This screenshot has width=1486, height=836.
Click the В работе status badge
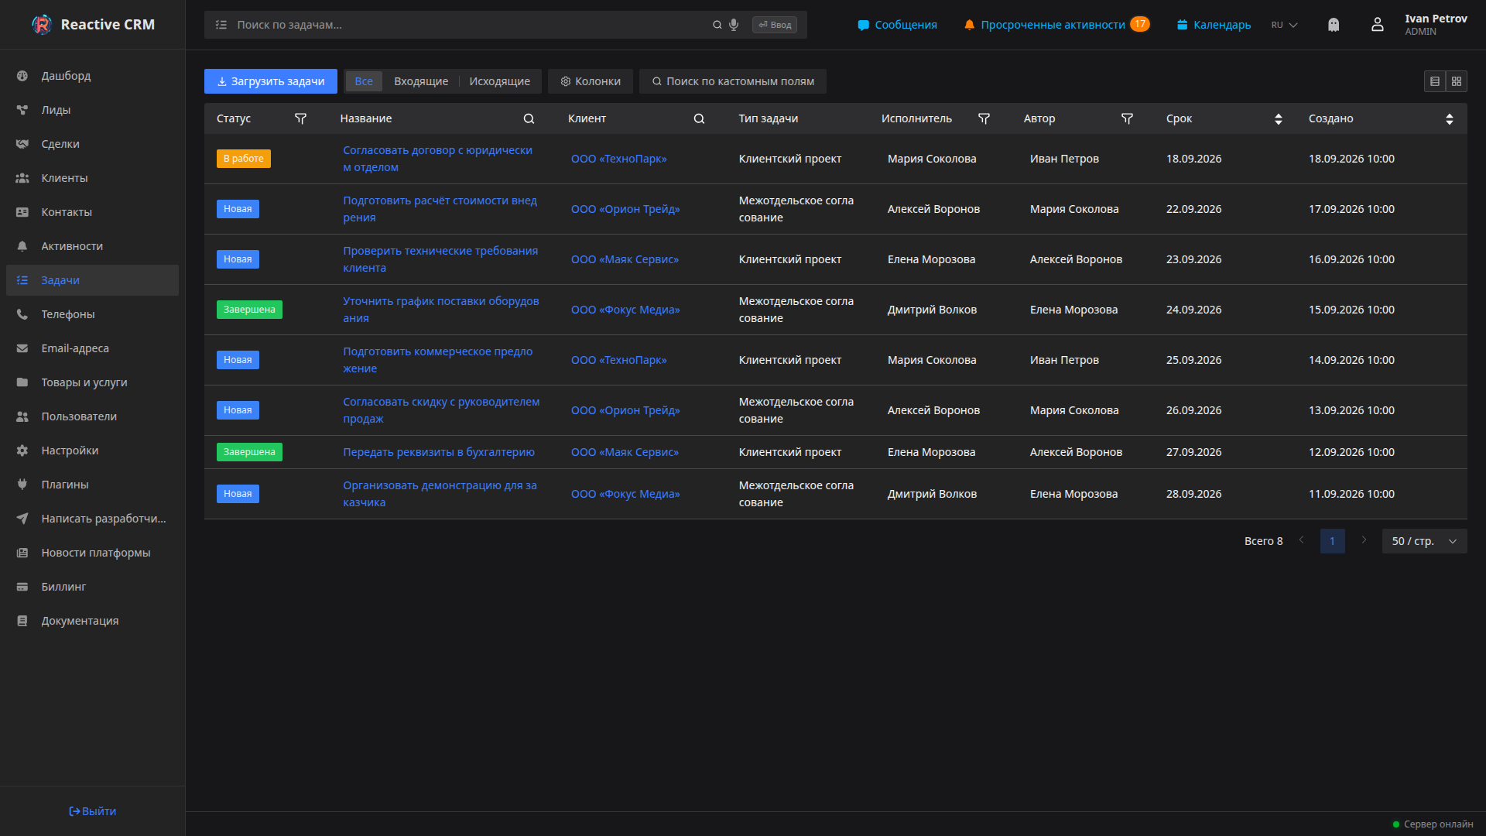(x=244, y=159)
